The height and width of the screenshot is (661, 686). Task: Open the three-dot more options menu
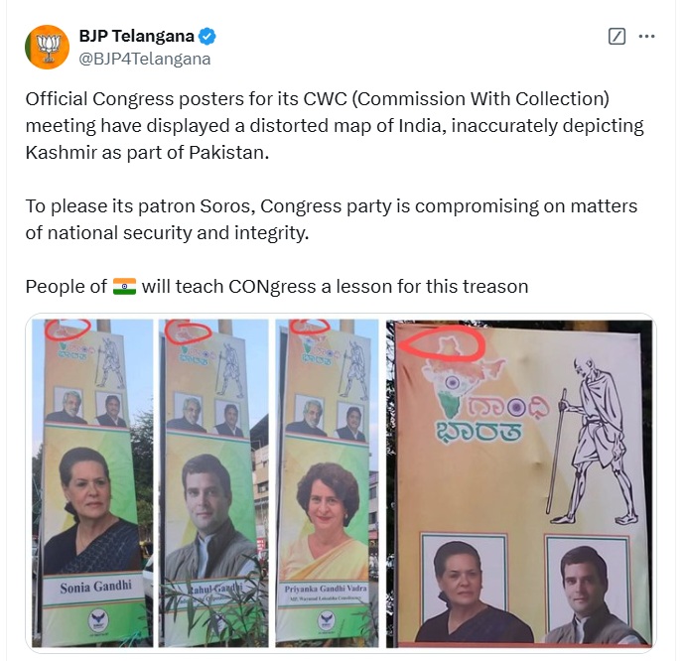pyautogui.click(x=646, y=37)
